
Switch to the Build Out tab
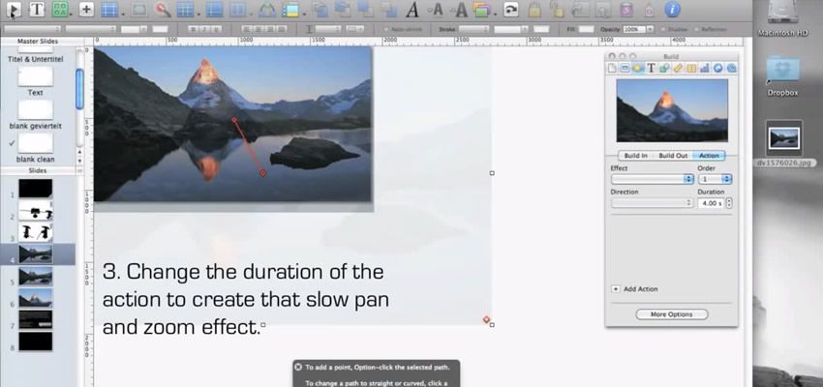673,156
